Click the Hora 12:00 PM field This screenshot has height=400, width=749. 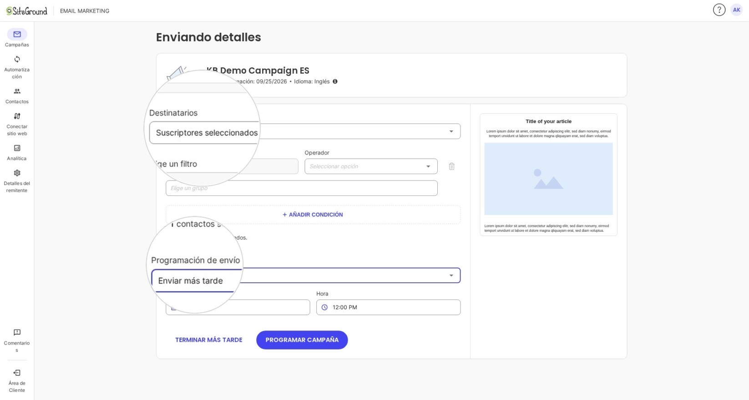pos(388,307)
